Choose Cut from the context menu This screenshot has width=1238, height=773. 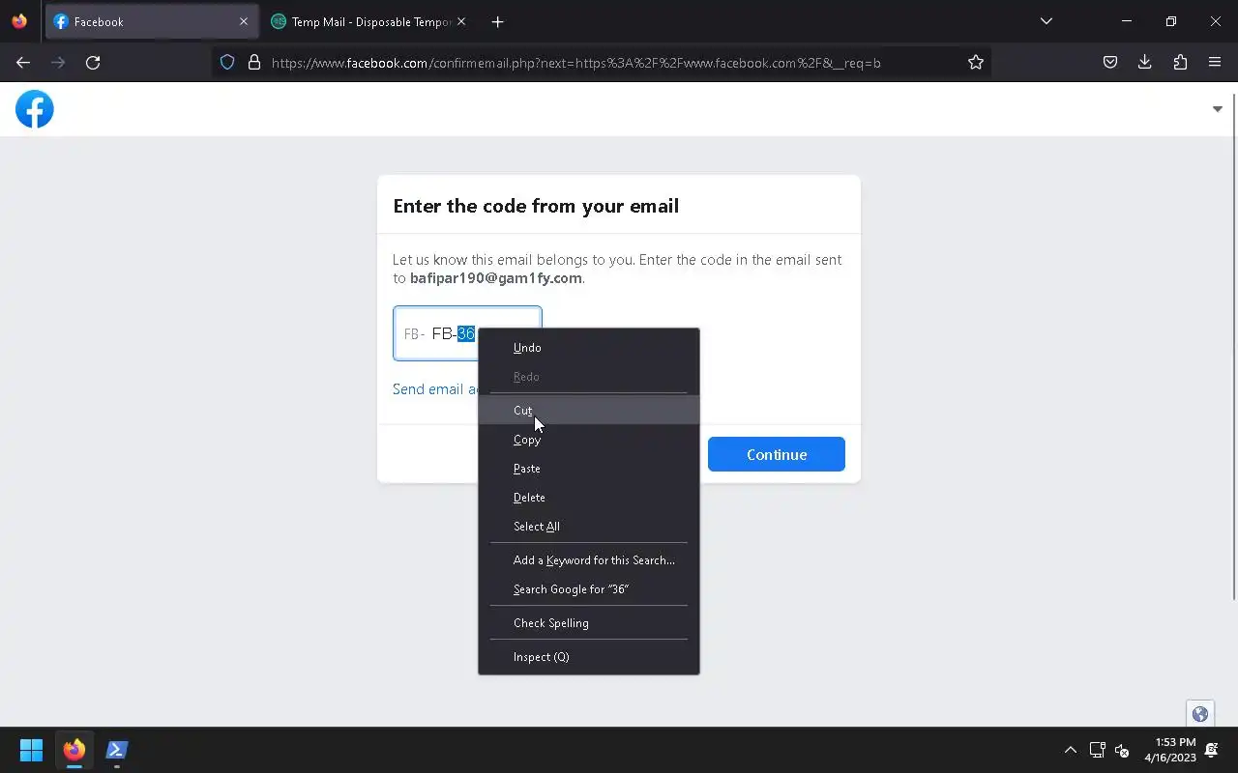coord(523,411)
